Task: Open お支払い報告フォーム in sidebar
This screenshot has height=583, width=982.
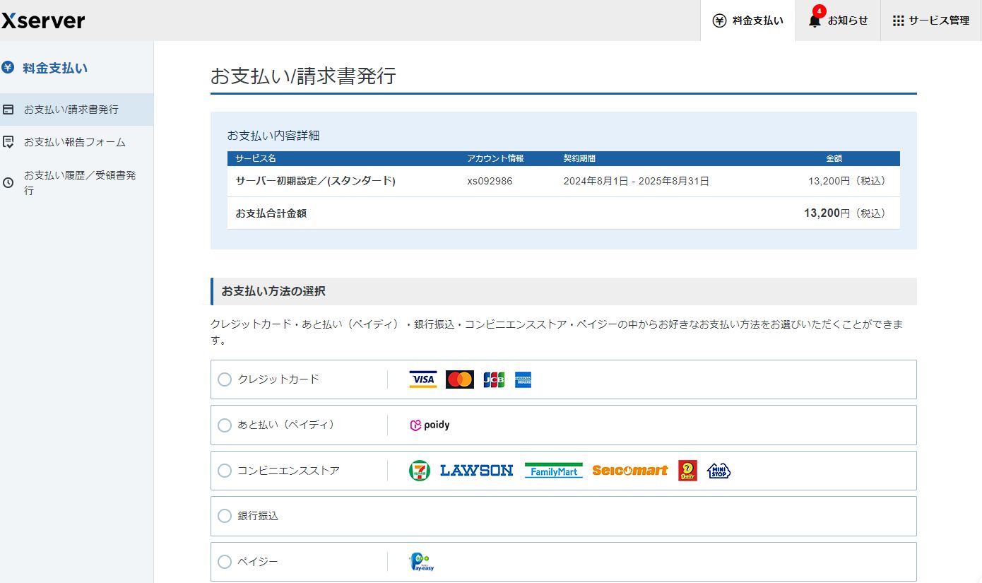Action: tap(74, 142)
